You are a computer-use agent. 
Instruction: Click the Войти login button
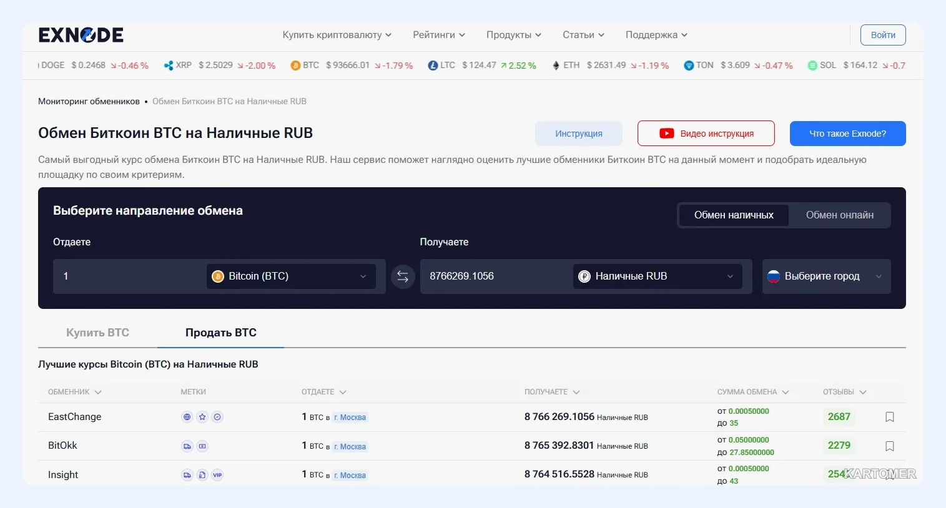pos(883,35)
